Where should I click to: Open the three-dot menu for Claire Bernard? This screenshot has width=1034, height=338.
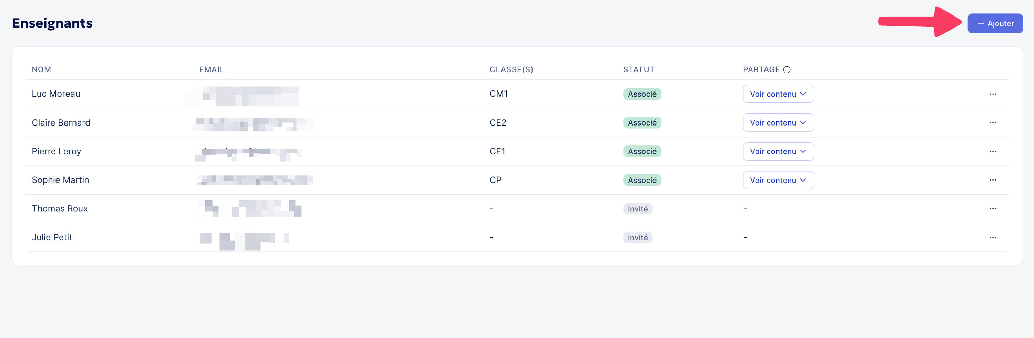pyautogui.click(x=992, y=122)
